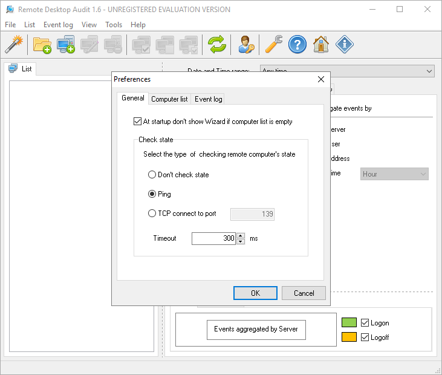Click the green Logon color swatch
This screenshot has height=375, width=442.
tap(349, 322)
